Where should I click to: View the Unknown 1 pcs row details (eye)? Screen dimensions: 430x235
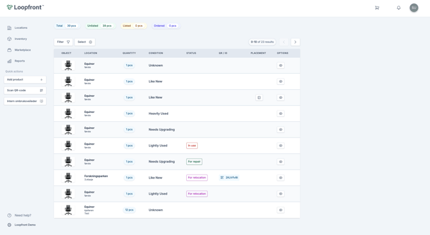(x=280, y=65)
